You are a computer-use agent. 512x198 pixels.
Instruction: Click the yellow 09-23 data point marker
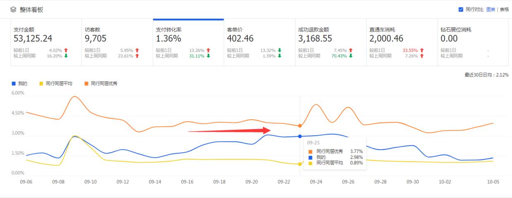[x=300, y=164]
